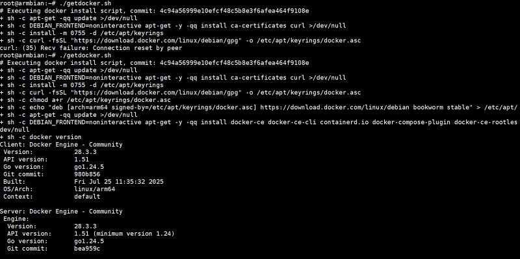Click the sh -c docker version line
520x259 pixels.
[40, 137]
